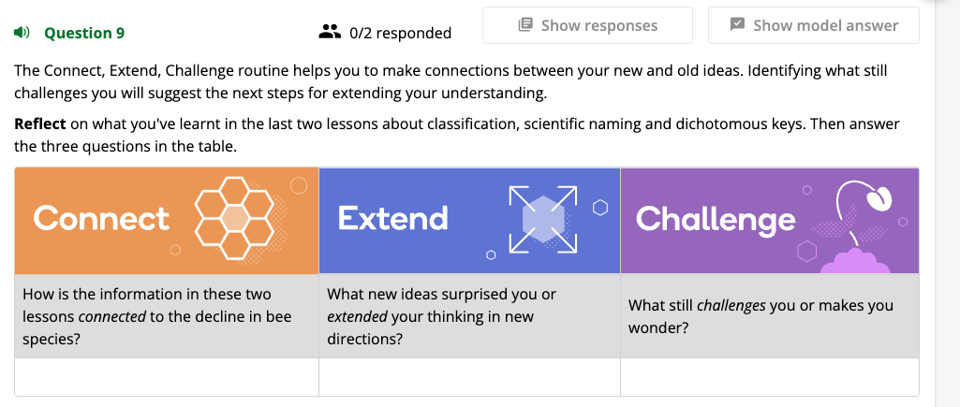
Task: Select the Challenge answer input cell
Action: tap(769, 377)
